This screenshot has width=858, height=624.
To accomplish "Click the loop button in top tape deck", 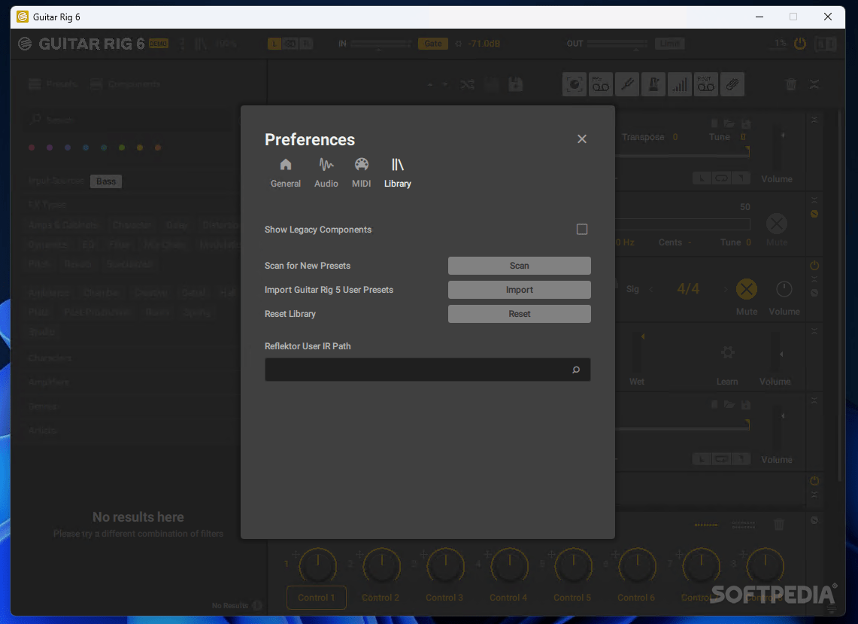I will pyautogui.click(x=721, y=178).
